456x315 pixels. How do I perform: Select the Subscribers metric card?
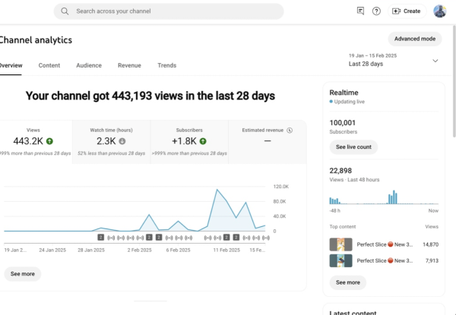[189, 141]
